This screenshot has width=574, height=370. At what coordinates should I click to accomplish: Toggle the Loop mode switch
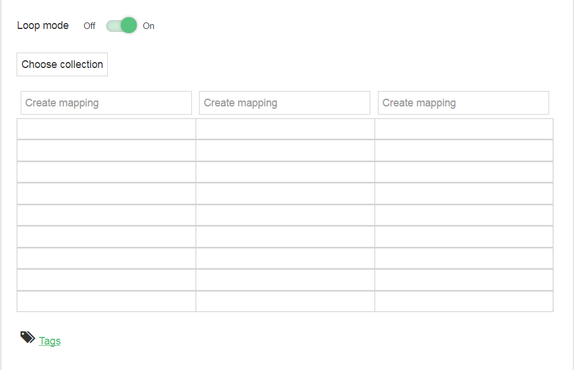pyautogui.click(x=121, y=25)
